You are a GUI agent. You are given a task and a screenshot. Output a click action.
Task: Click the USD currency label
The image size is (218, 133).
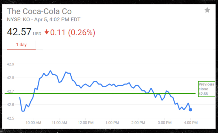[x=37, y=34]
